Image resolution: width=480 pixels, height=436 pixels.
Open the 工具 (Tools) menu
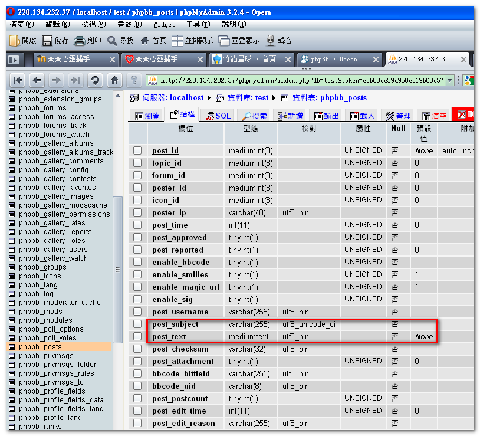(198, 24)
